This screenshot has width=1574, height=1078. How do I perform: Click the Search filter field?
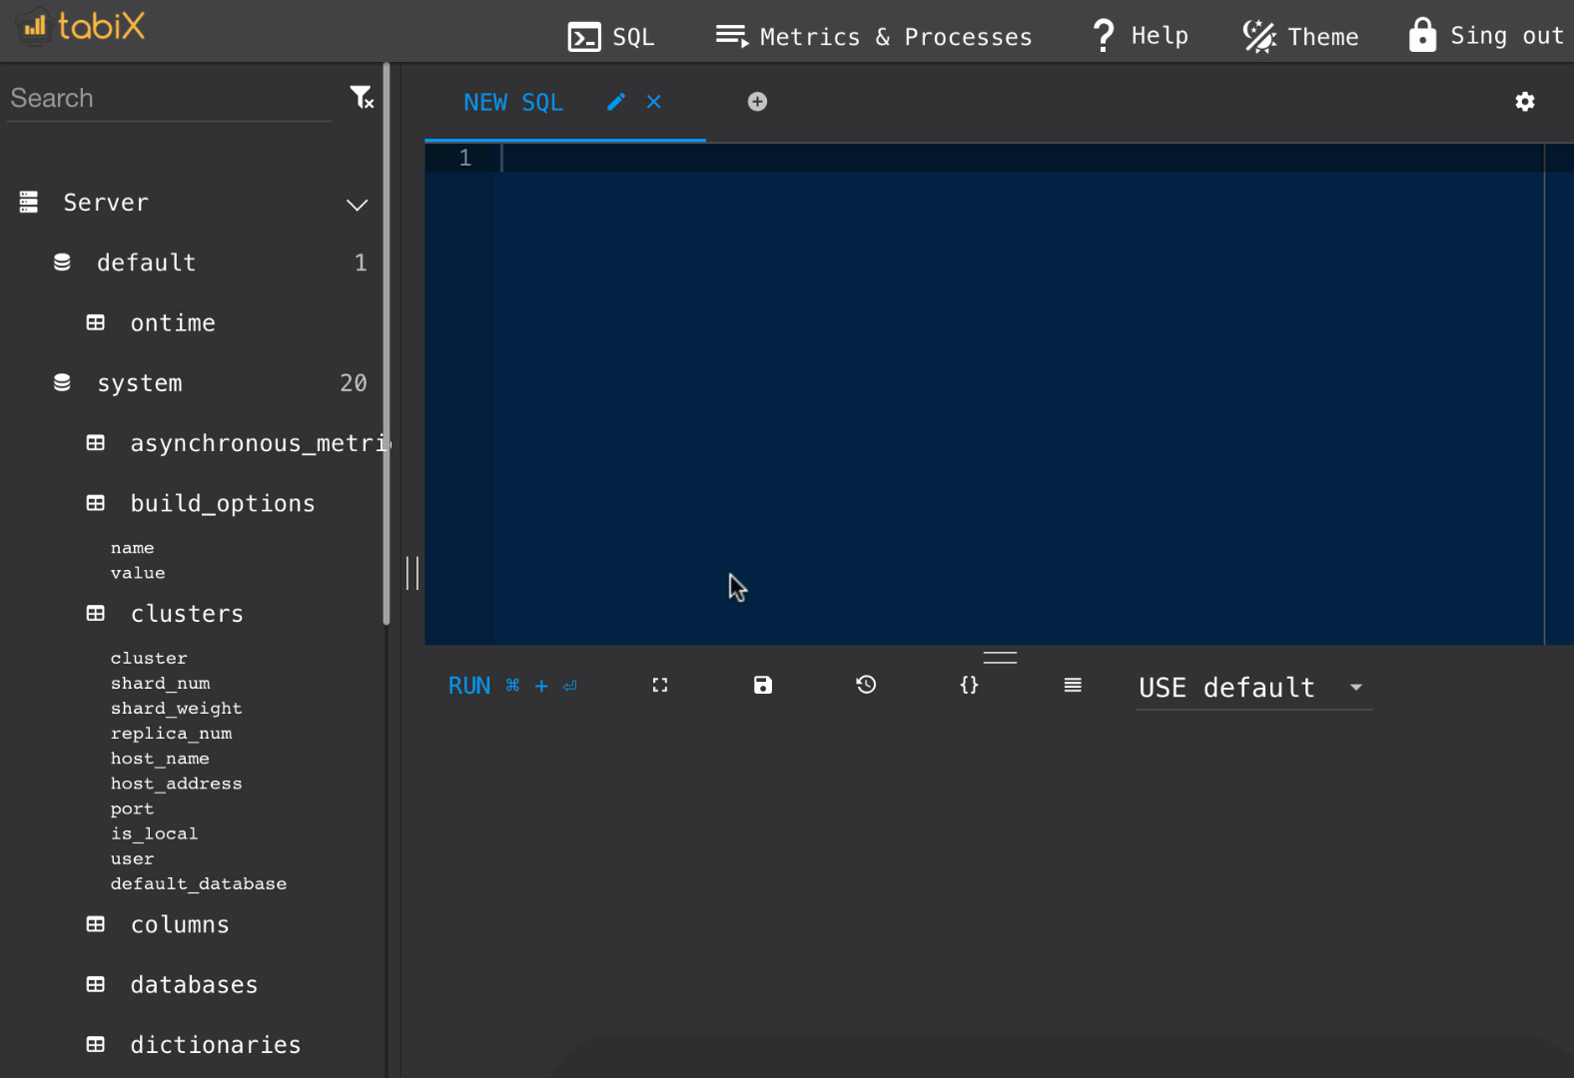[168, 98]
